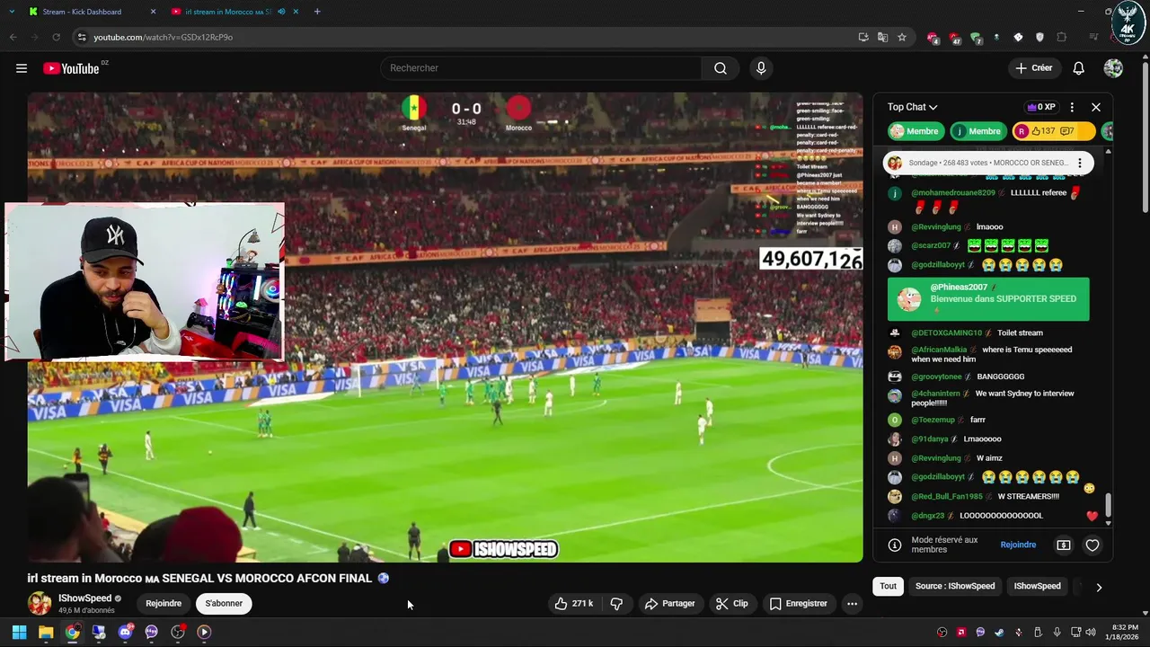Open the shield extension icon

pos(1039,37)
